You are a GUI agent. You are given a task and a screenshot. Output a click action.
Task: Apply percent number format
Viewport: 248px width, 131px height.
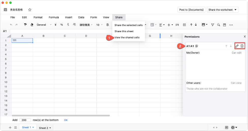[61, 25]
